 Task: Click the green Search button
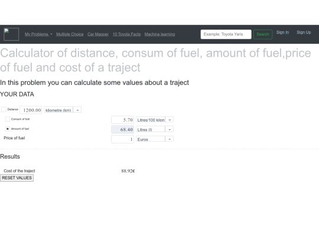[263, 34]
